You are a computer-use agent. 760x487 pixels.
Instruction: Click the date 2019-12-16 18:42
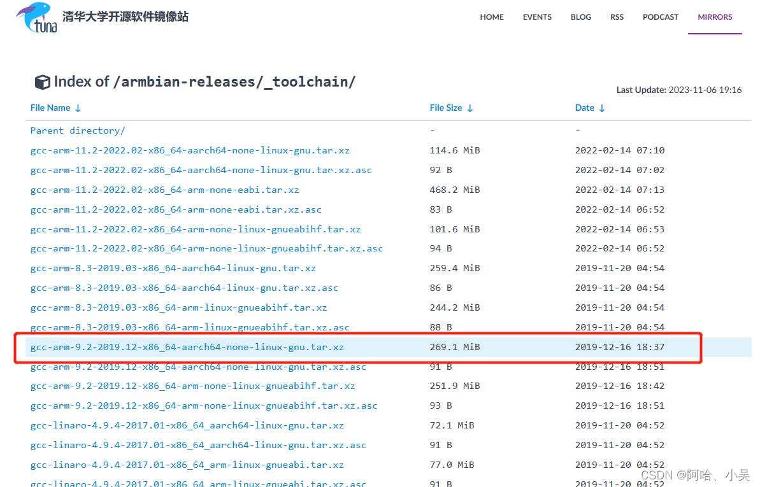(619, 386)
